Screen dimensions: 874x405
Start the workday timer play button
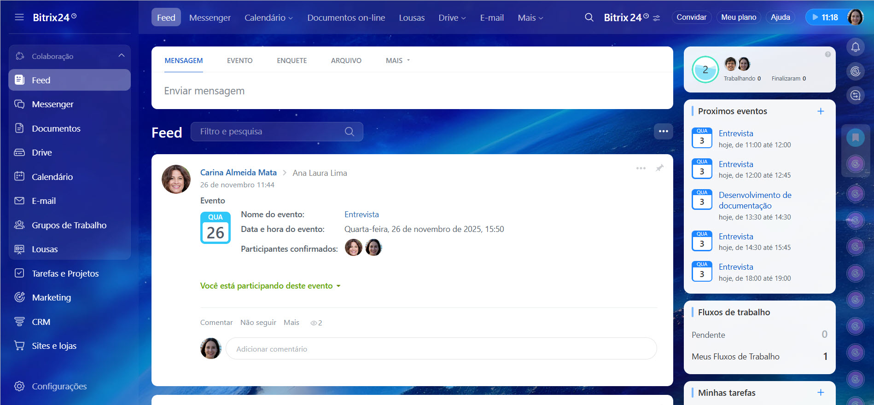815,17
